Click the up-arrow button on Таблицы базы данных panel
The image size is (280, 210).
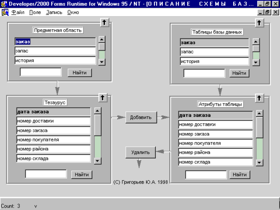(x=259, y=23)
